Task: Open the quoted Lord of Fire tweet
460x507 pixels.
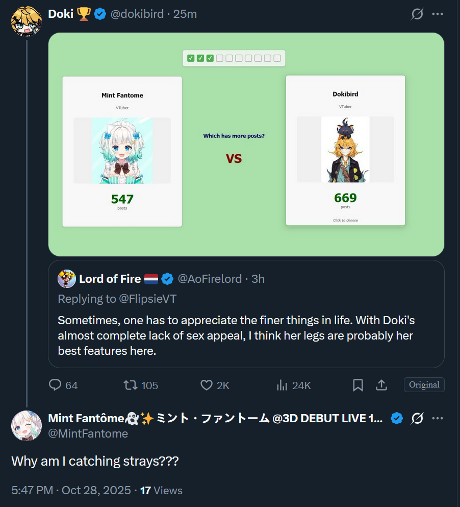Action: [246, 314]
